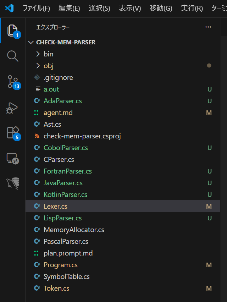
Task: Open the Remote Explorer icon
Action: pyautogui.click(x=13, y=159)
